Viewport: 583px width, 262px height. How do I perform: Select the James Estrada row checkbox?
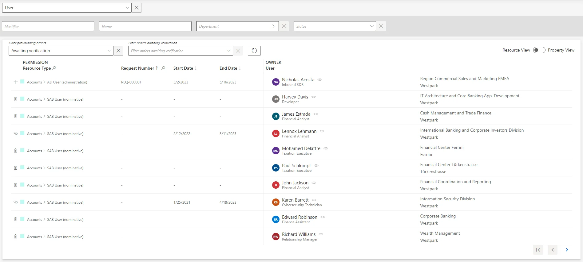pyautogui.click(x=22, y=116)
